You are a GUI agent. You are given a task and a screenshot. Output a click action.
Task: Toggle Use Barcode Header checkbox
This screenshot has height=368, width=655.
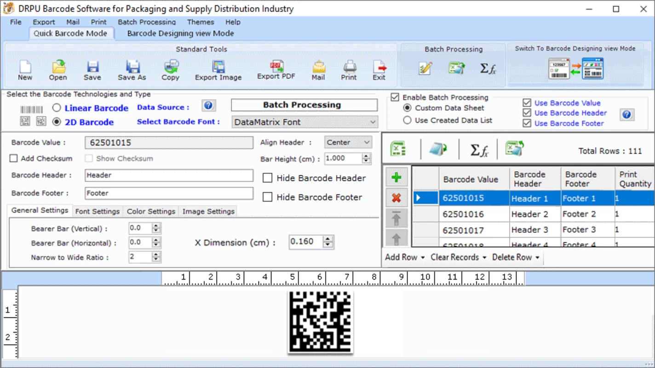click(x=527, y=113)
